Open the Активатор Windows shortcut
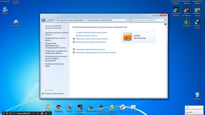This screenshot has height=115, width=205. pos(112,109)
